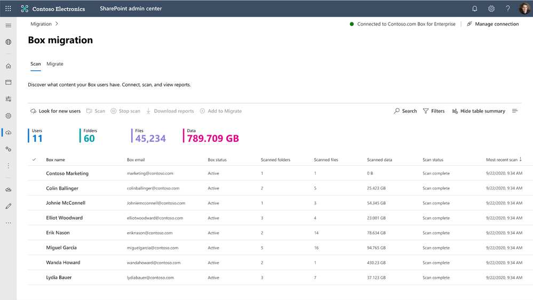Click Add to Migrate

tap(220, 111)
